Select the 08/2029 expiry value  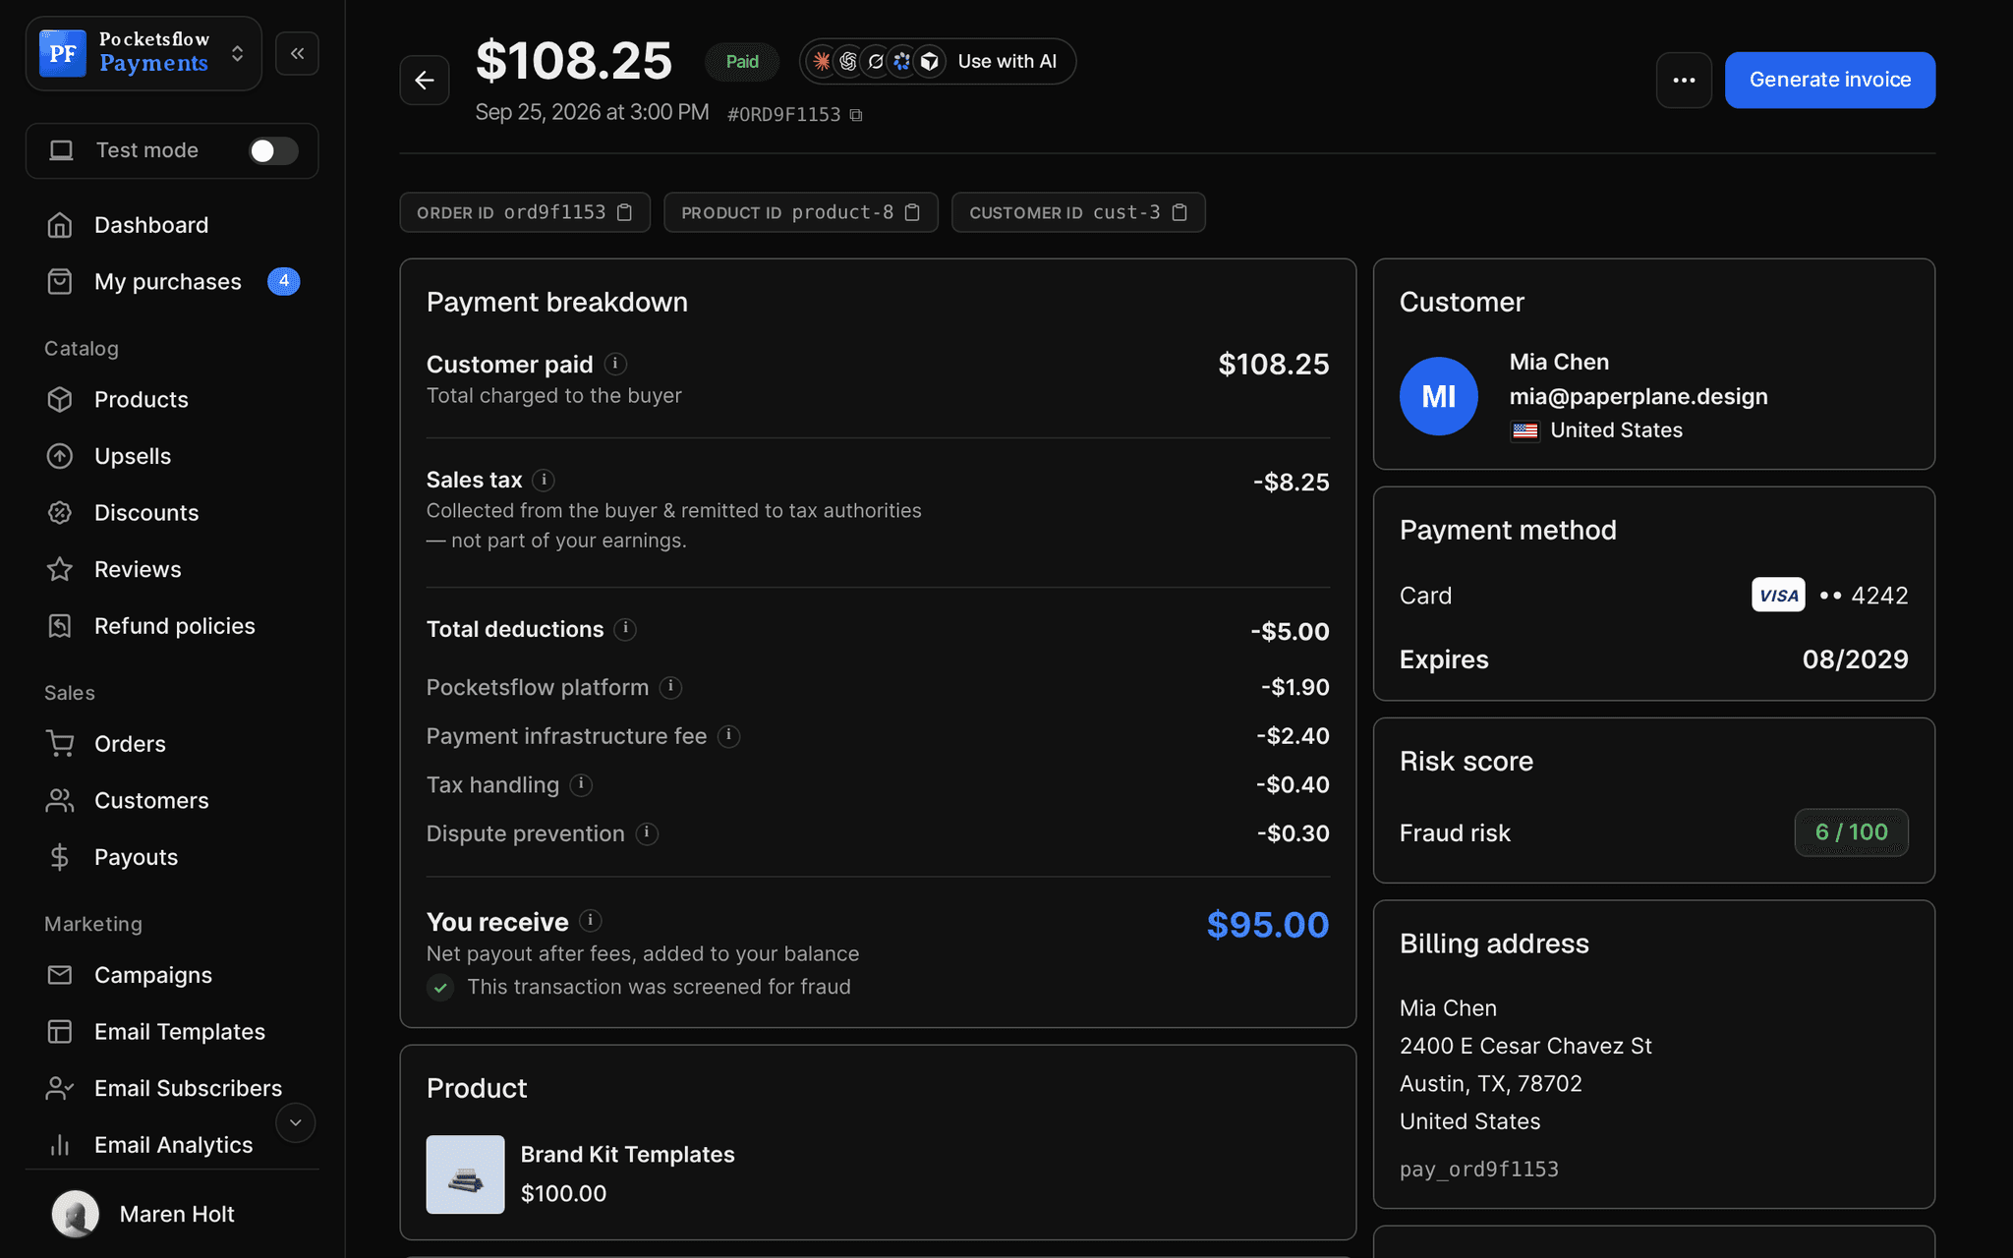[1855, 659]
